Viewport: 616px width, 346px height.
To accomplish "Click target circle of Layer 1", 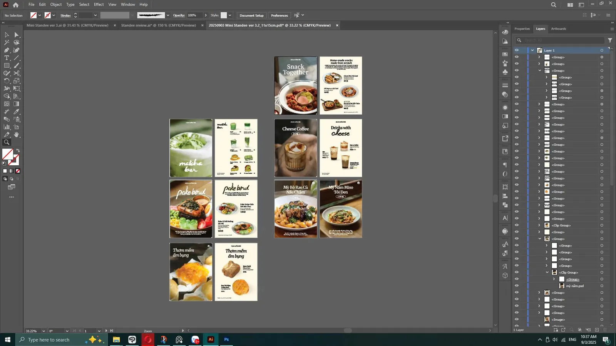I will tap(602, 50).
